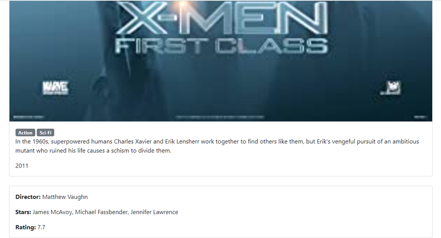This screenshot has width=441, height=238.
Task: Click the release year 2011
Action: [22, 166]
